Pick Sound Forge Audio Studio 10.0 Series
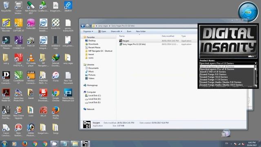The image size is (261, 147). click(227, 85)
